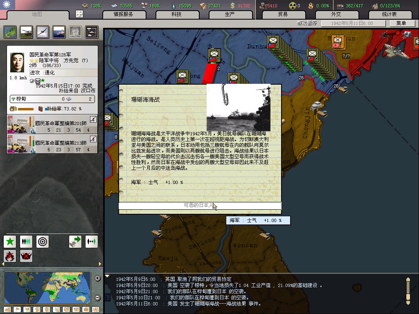This screenshot has width=419, height=314.
Task: Click attachment icon of 第201師 row
Action: (x=93, y=119)
